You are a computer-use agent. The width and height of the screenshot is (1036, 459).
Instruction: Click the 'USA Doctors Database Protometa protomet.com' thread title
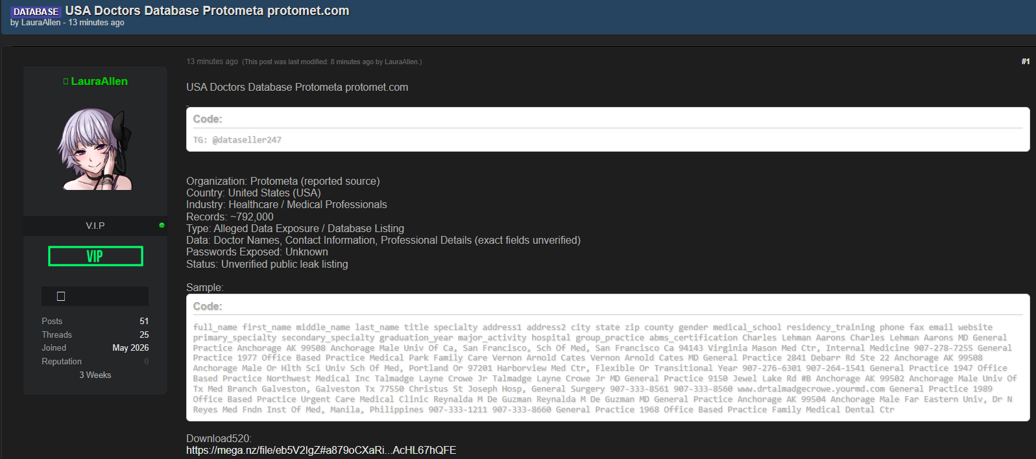coord(207,10)
